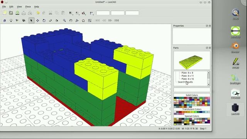Close the Properties panel
The height and width of the screenshot is (139, 247).
tap(210, 26)
